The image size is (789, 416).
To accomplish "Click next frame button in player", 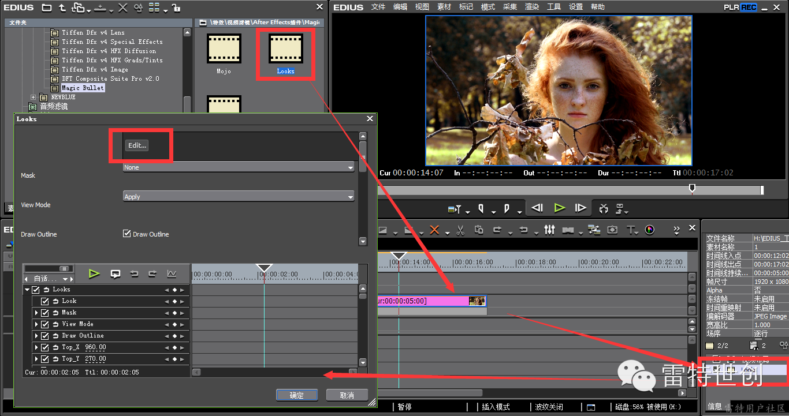I will [580, 208].
